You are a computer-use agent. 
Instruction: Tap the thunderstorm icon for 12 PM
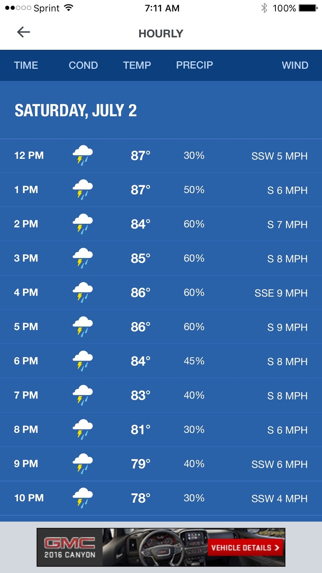pos(83,155)
